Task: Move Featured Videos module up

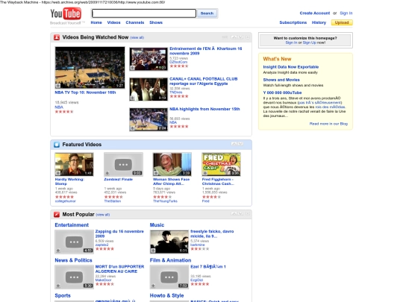Action: [234, 144]
